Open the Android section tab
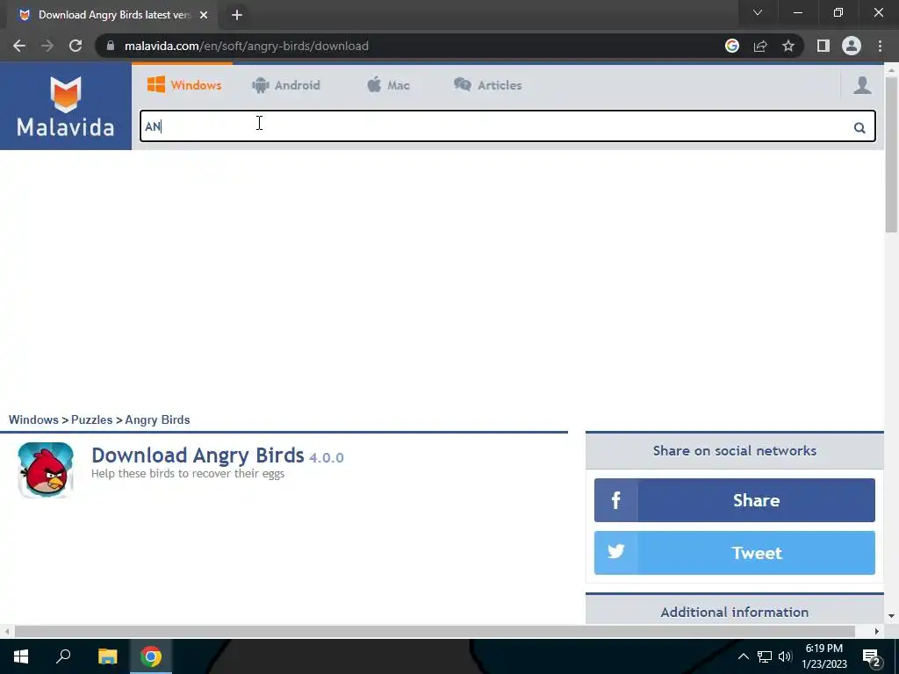The height and width of the screenshot is (674, 899). [x=285, y=85]
